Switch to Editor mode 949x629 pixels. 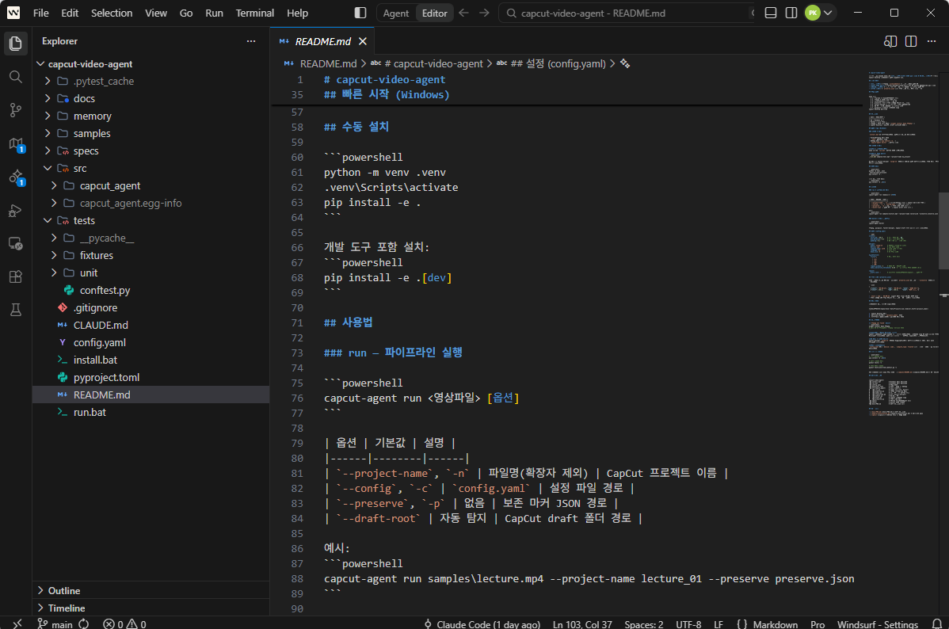435,13
